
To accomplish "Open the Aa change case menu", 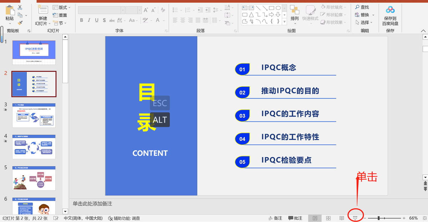I will [134, 20].
